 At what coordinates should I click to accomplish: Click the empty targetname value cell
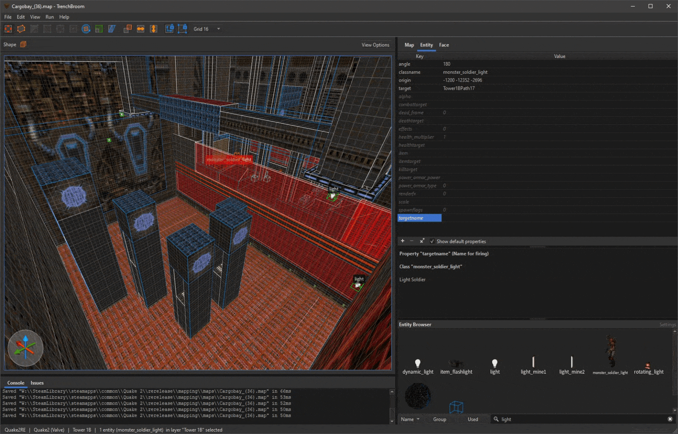[x=559, y=218]
